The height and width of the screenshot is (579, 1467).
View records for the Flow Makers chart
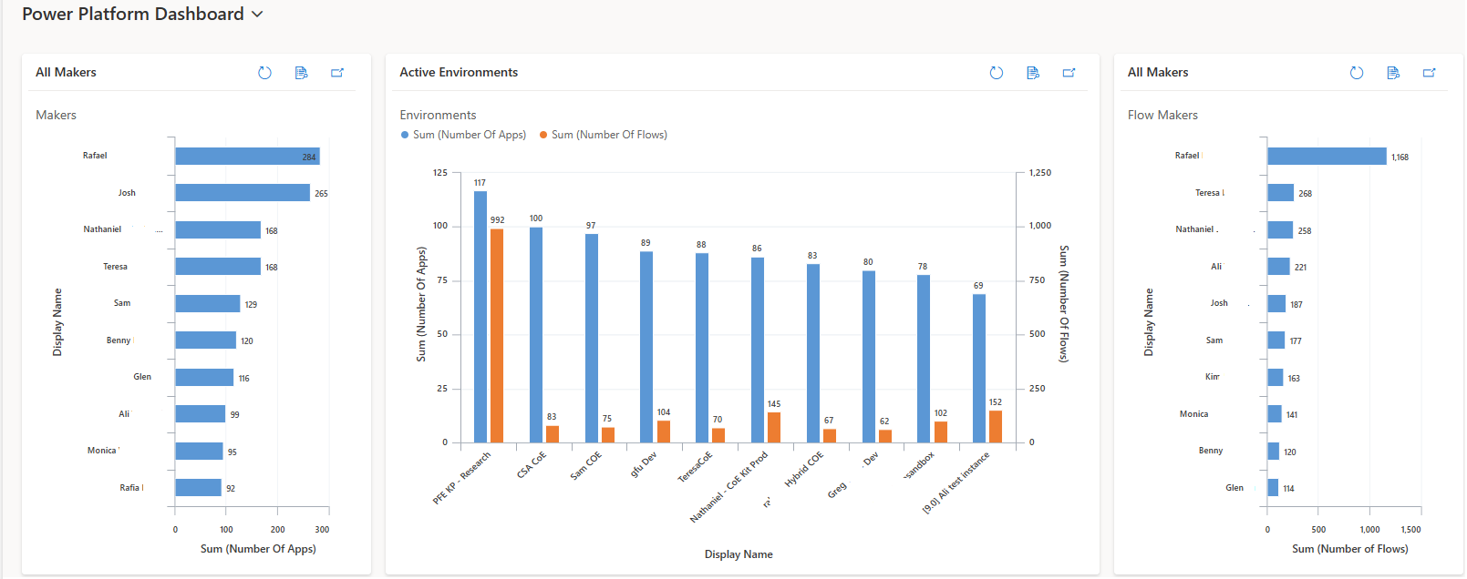tap(1393, 73)
